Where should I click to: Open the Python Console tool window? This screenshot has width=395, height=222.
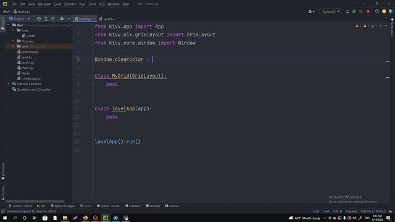[108, 206]
